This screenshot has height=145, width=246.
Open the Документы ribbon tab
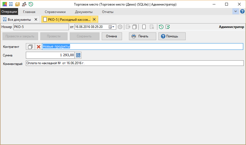click(84, 12)
